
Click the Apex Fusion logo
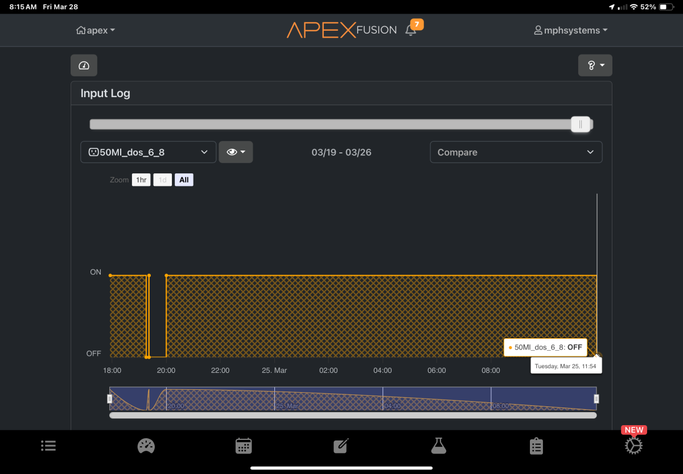[x=341, y=30]
